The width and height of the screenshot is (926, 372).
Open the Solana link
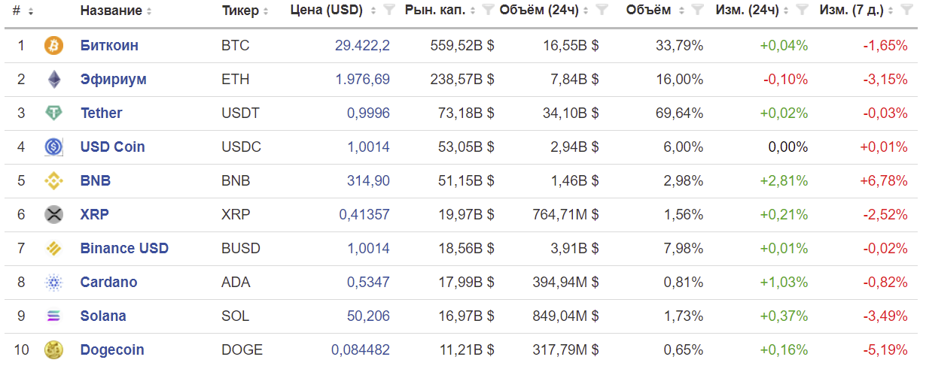tap(103, 316)
